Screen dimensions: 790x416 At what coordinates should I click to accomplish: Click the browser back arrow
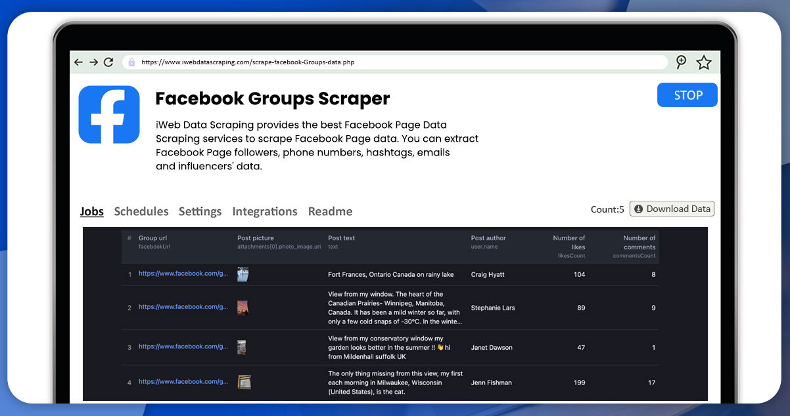click(78, 62)
